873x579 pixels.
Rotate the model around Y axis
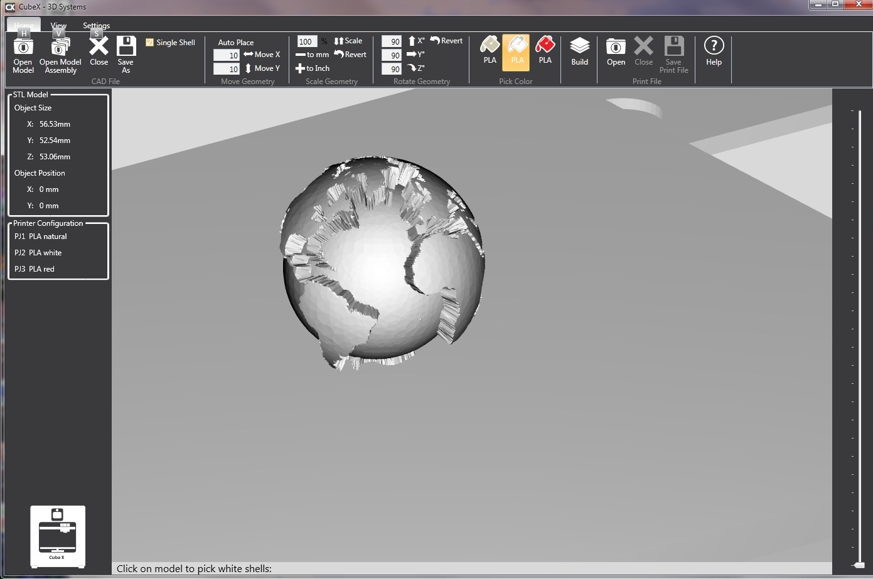pos(416,55)
